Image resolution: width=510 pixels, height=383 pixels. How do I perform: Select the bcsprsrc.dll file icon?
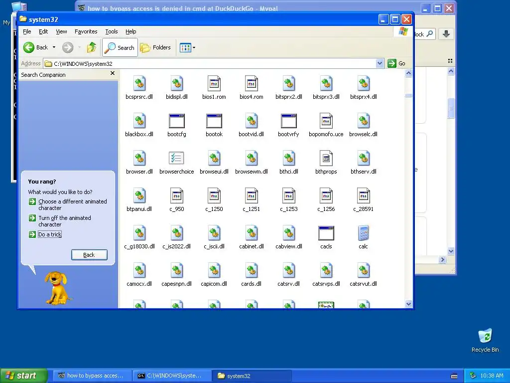tap(139, 83)
